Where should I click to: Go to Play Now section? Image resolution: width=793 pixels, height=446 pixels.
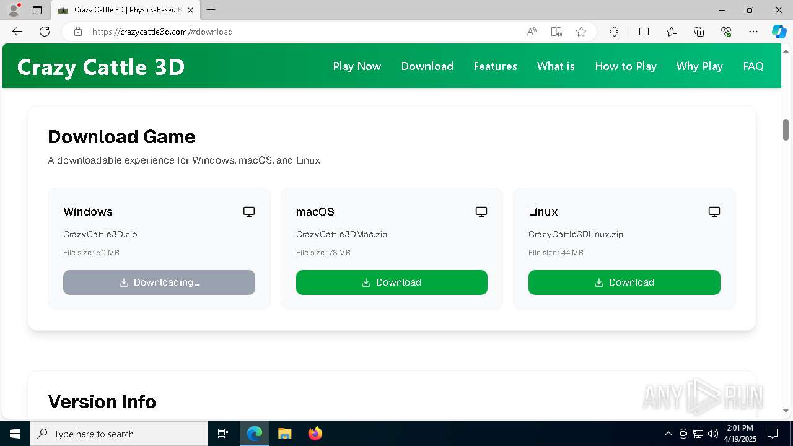coord(357,66)
